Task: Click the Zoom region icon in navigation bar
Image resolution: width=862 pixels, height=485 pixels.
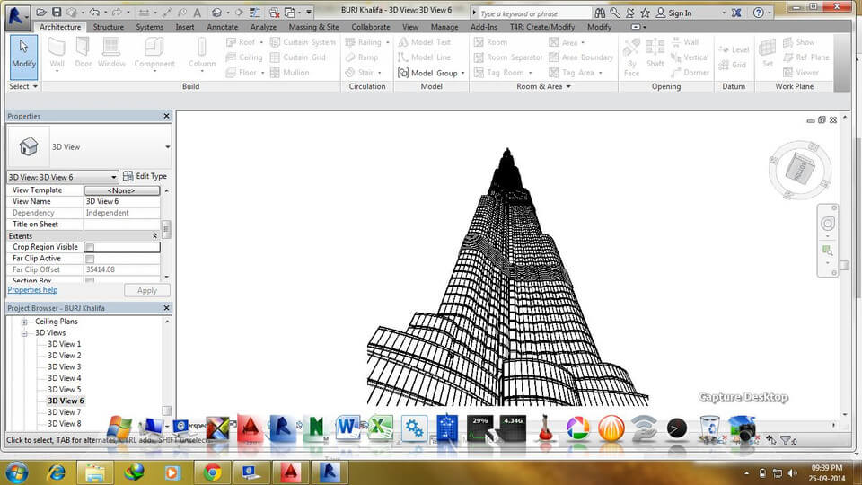Action: coord(827,251)
